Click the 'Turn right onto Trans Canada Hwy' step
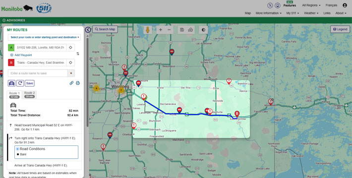Screen dimensions: 352x178 [x=45, y=140]
